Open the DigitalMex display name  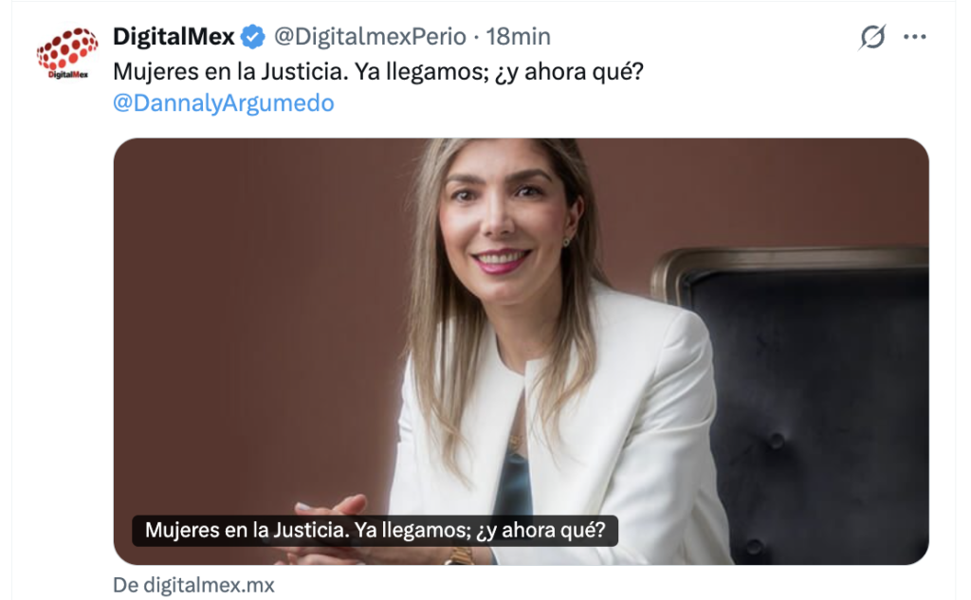[174, 37]
